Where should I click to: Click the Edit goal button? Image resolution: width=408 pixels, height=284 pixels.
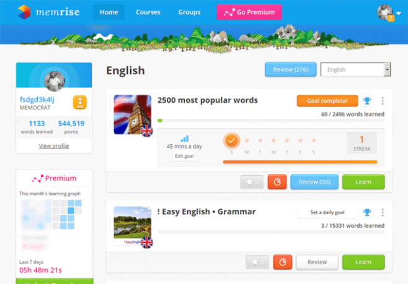click(184, 156)
